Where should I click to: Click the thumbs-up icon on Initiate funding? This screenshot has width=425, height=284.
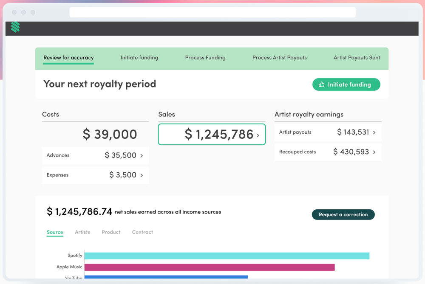tap(322, 84)
